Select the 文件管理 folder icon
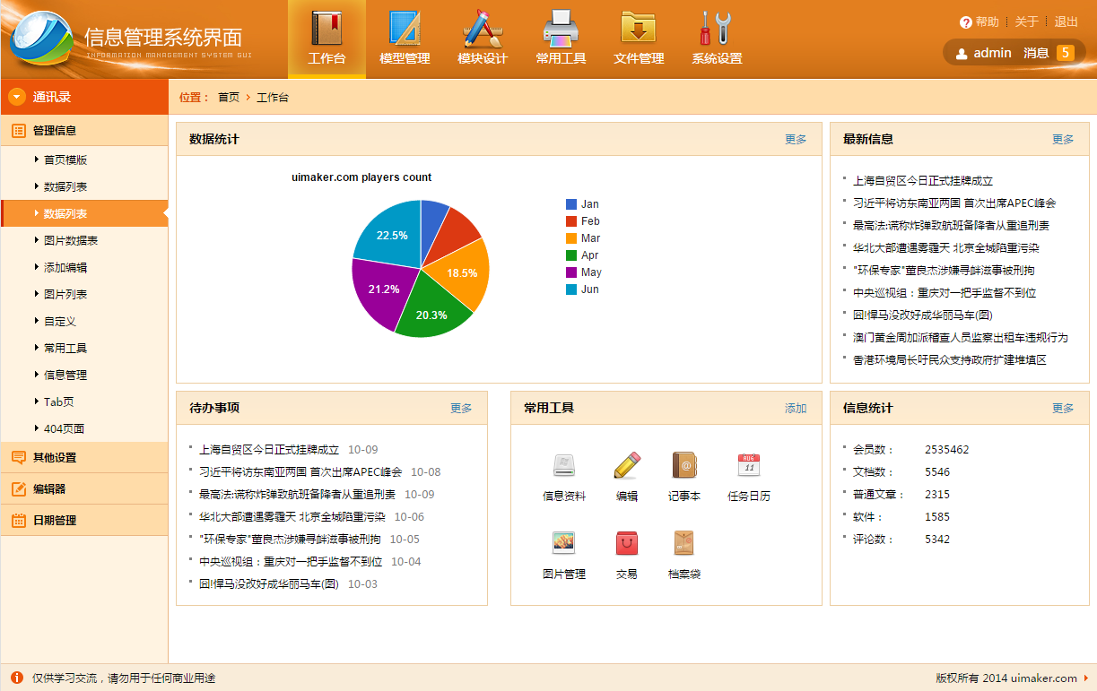Image resolution: width=1097 pixels, height=691 pixels. pos(639,29)
